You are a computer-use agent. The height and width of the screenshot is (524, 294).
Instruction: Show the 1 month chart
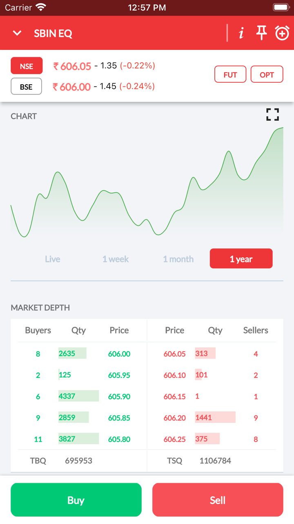(178, 259)
